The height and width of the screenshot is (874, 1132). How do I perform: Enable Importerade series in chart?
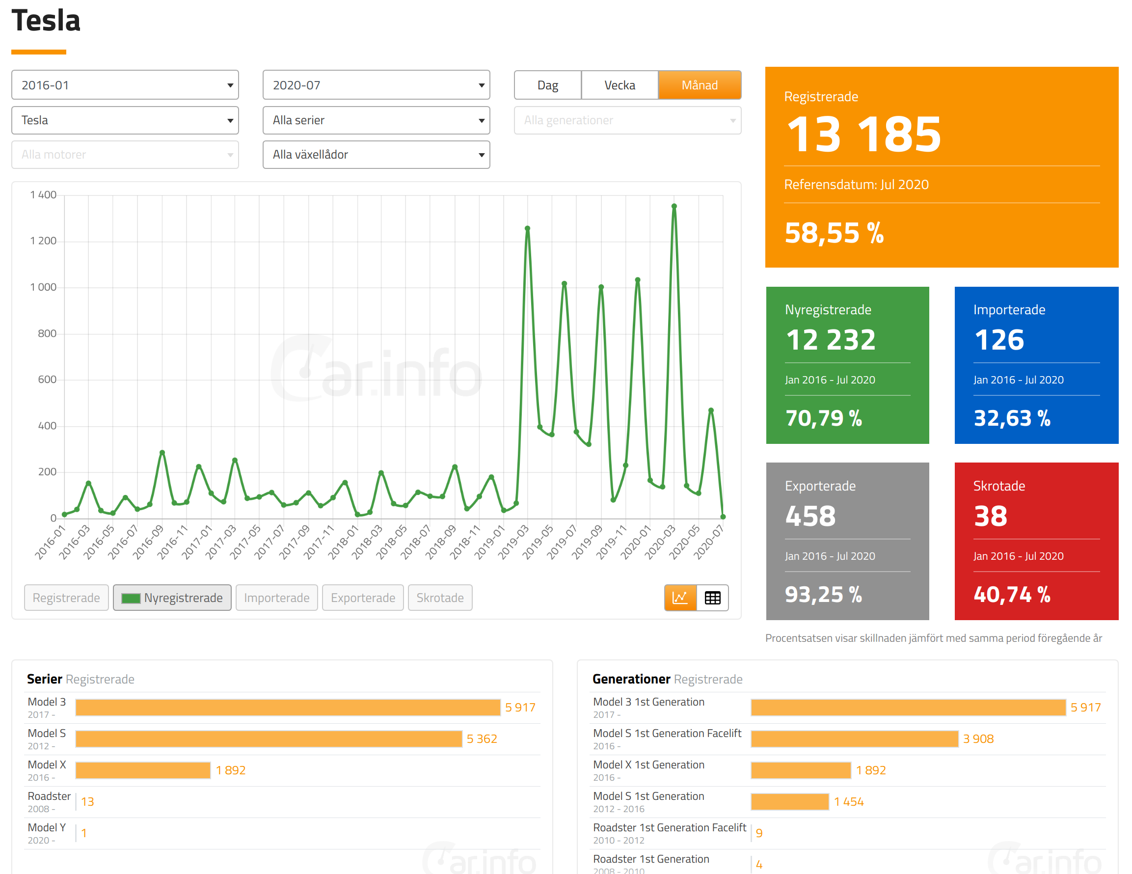[x=276, y=598]
